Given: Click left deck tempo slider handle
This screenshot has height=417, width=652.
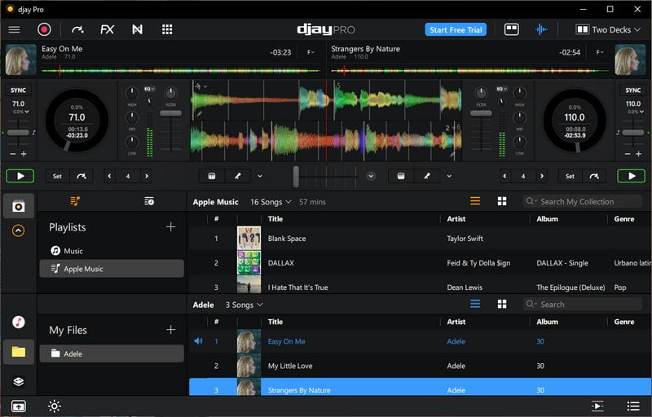Looking at the screenshot, I should [x=18, y=133].
